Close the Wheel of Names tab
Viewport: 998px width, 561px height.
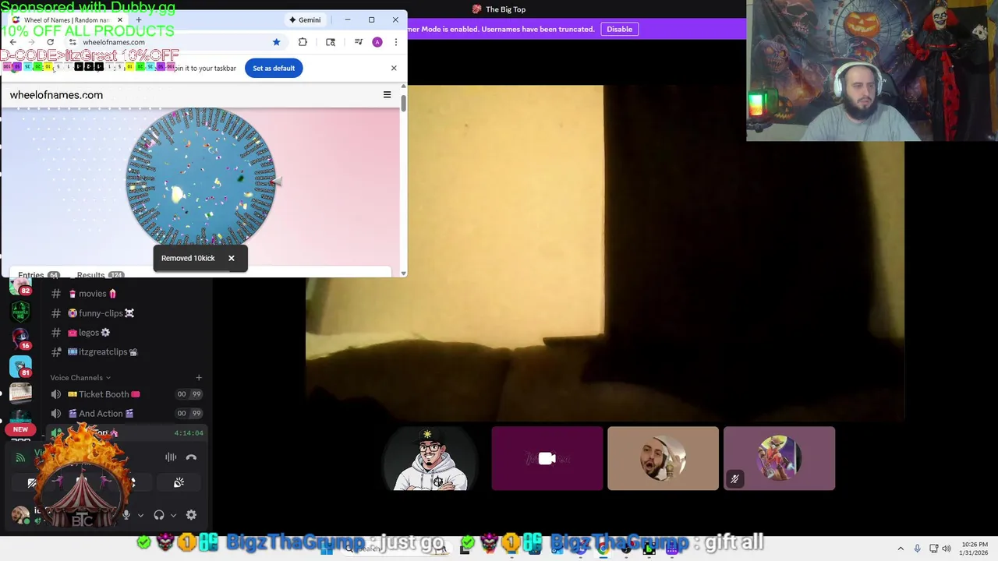click(x=119, y=19)
